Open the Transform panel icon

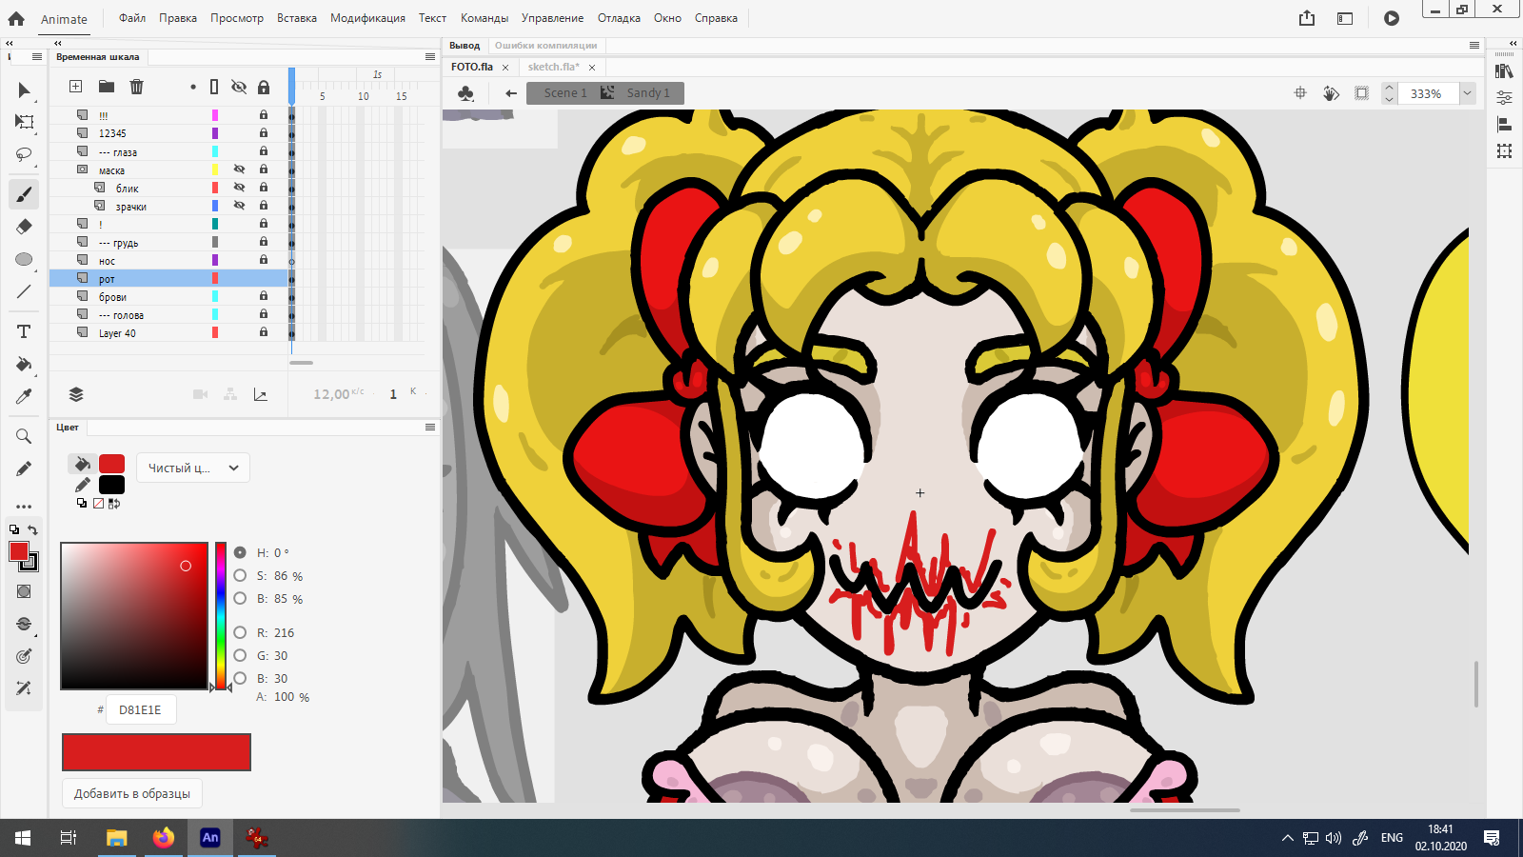point(1504,151)
